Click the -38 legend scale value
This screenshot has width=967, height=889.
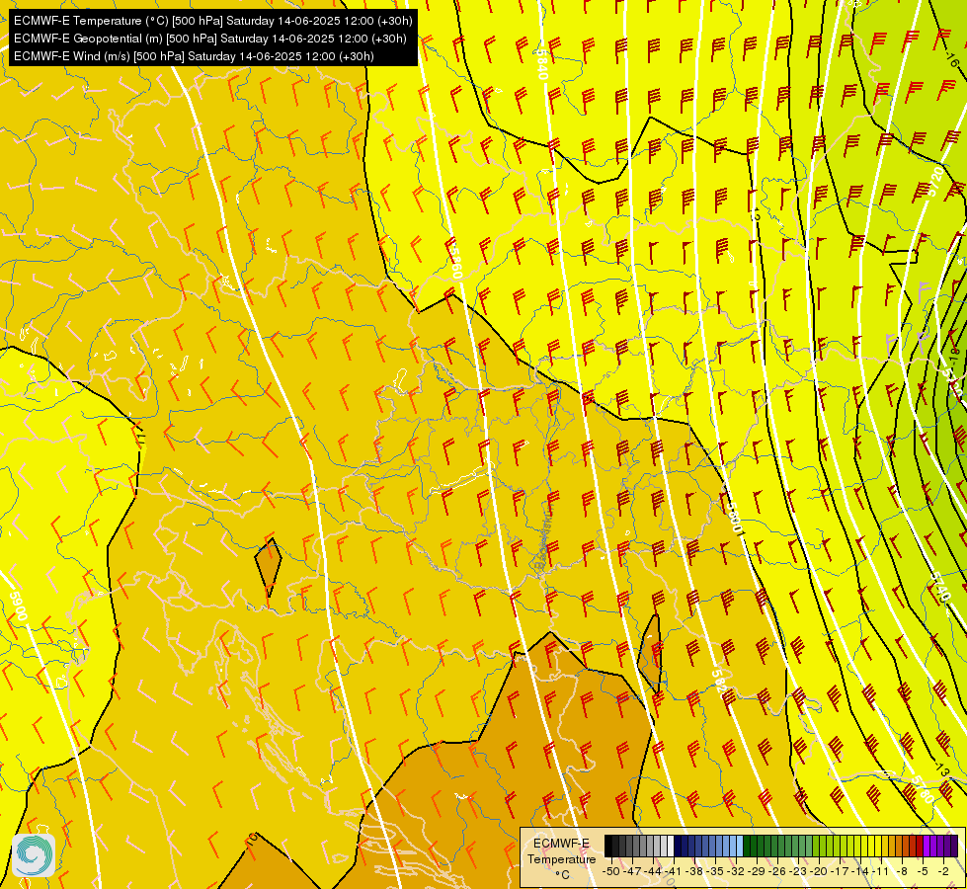coord(694,871)
